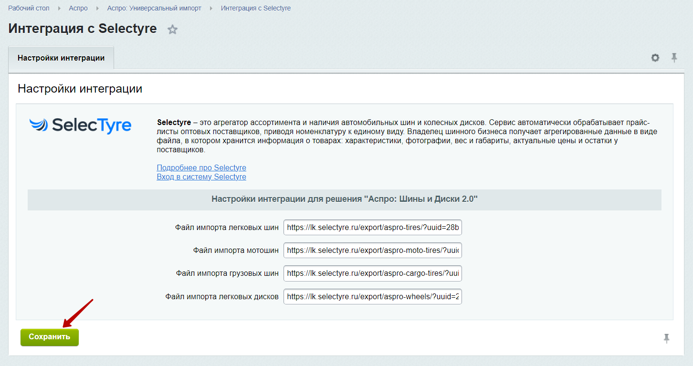Focus the Файл импорта легковых дисков field

[373, 296]
